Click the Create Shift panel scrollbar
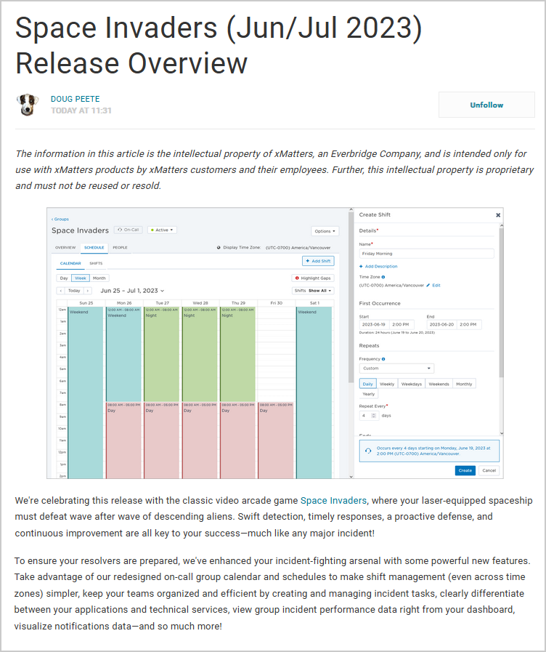The height and width of the screenshot is (652, 546). point(501,304)
